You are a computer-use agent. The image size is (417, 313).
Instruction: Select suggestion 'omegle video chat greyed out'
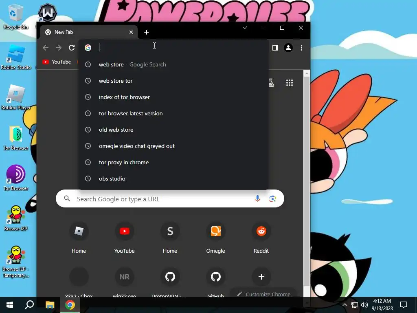tap(174, 146)
